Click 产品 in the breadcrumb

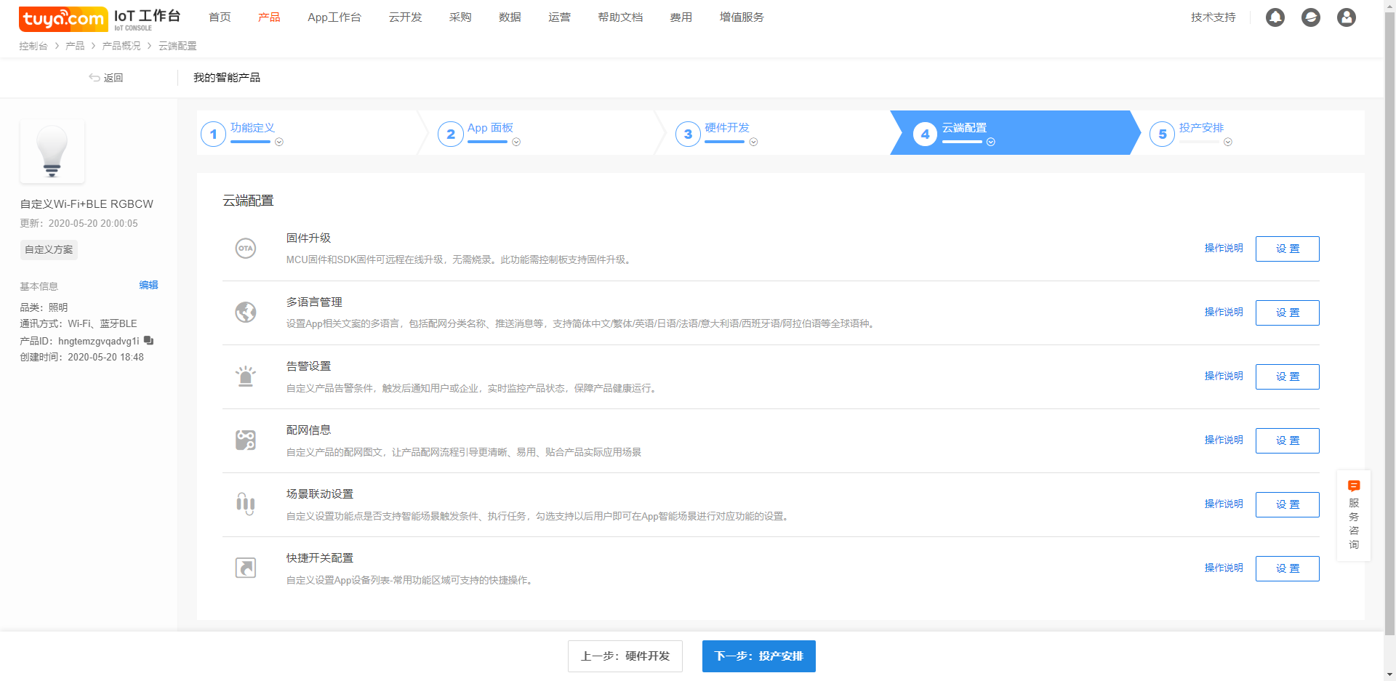pyautogui.click(x=75, y=46)
